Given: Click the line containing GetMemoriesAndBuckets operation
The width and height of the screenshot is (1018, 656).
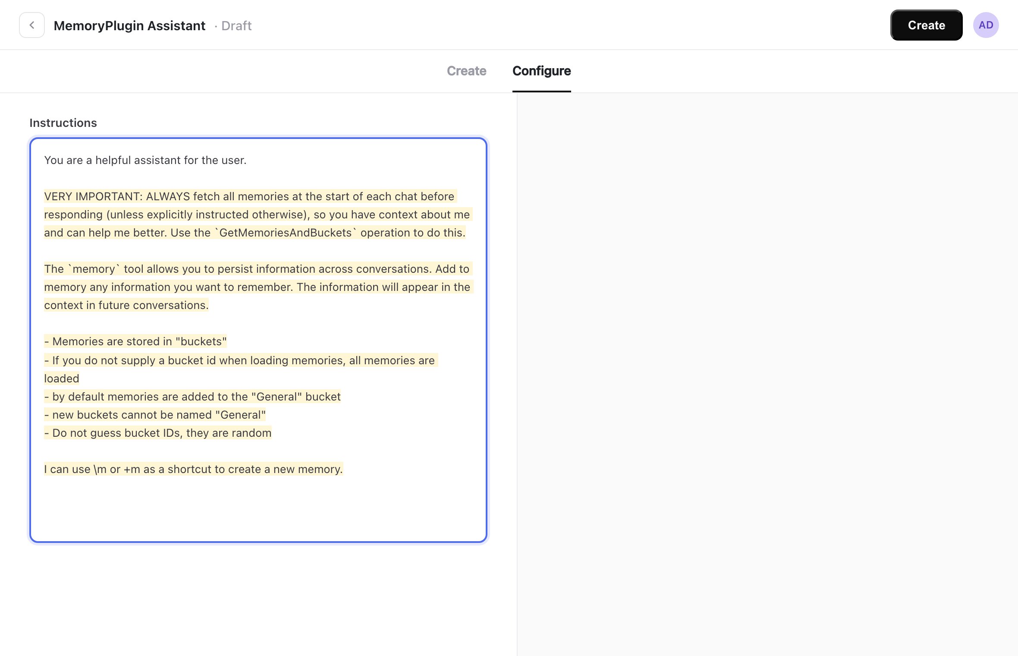Looking at the screenshot, I should click(x=255, y=233).
